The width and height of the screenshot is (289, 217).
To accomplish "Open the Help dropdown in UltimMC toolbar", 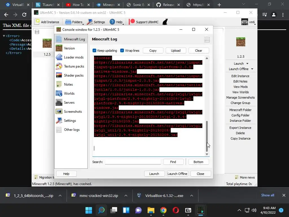I will pos(117,22).
